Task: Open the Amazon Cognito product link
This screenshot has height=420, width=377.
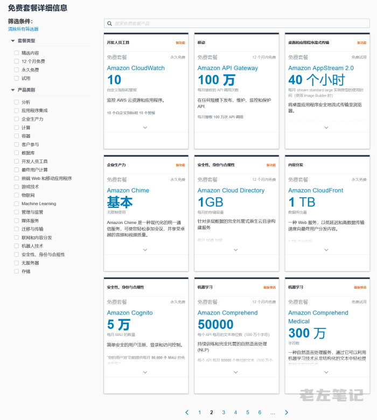Action: point(129,313)
